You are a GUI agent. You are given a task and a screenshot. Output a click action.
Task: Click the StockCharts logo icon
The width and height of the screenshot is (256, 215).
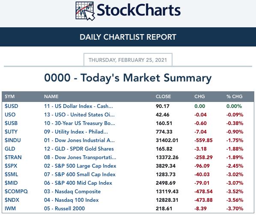tap(85, 11)
